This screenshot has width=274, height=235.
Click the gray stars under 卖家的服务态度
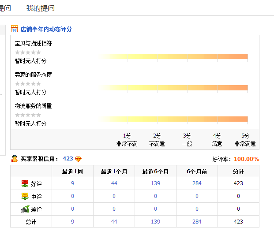coord(28,84)
